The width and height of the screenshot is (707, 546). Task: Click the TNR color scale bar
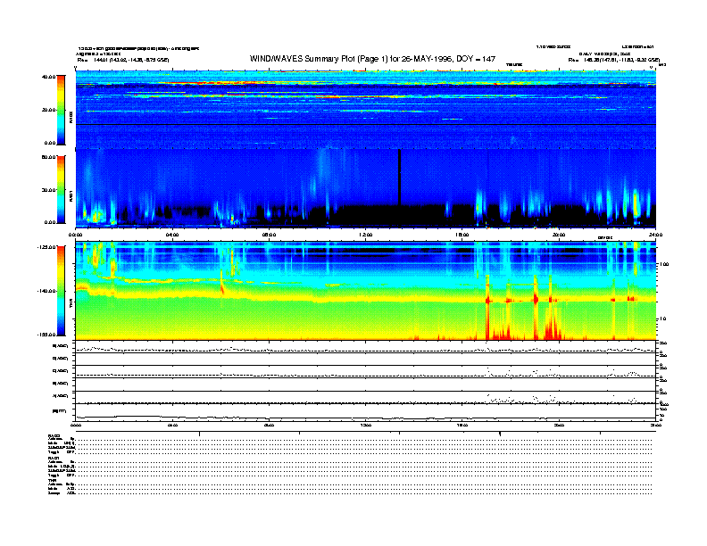click(x=61, y=291)
